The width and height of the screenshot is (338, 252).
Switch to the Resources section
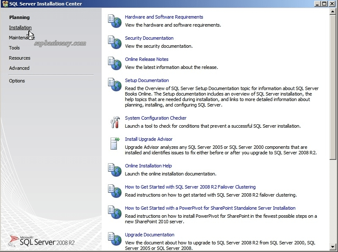19,58
